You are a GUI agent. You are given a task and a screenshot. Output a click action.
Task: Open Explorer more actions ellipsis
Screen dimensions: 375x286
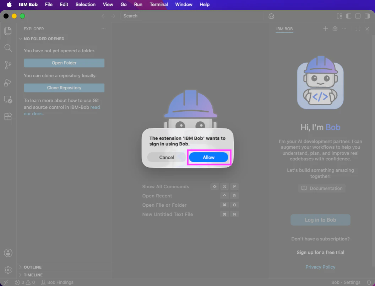pyautogui.click(x=104, y=29)
